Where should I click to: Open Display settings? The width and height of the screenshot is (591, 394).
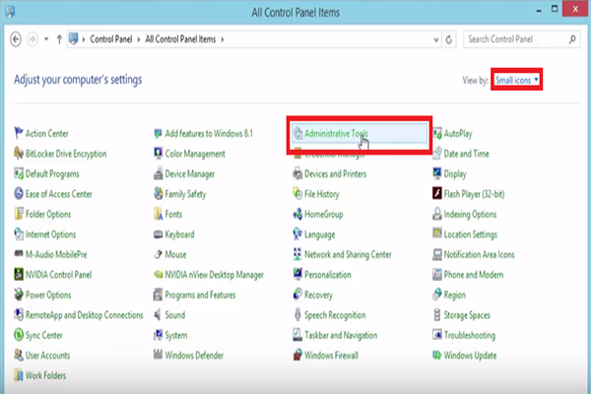(455, 173)
